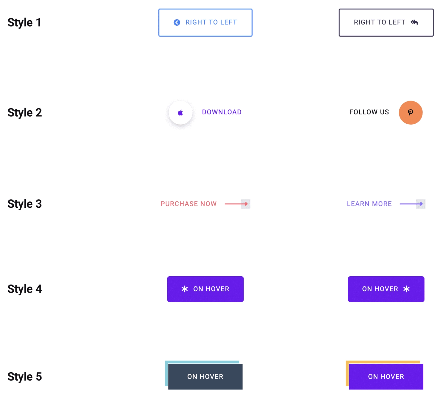Click the dark gray ON HOVER button
This screenshot has height=396, width=439.
[x=205, y=377]
